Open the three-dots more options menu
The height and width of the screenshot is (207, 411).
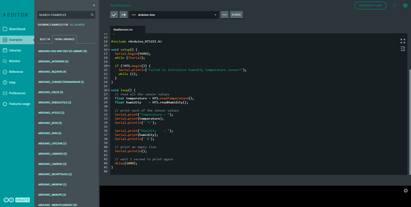(x=224, y=15)
